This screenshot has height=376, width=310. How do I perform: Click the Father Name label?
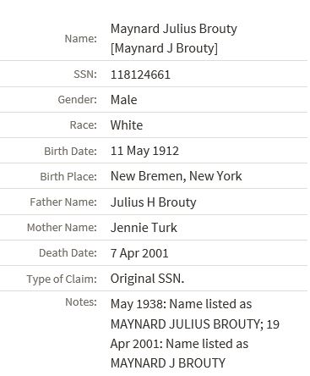[x=63, y=202]
